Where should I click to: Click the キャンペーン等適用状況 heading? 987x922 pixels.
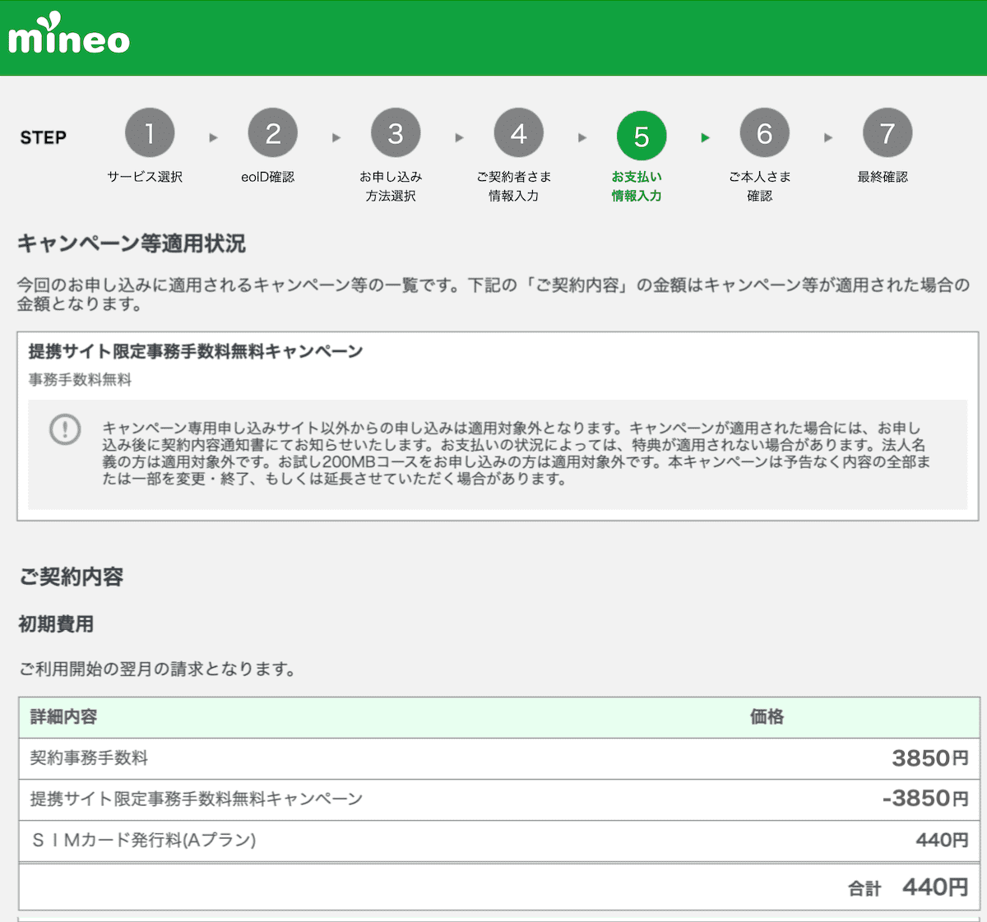click(x=132, y=243)
